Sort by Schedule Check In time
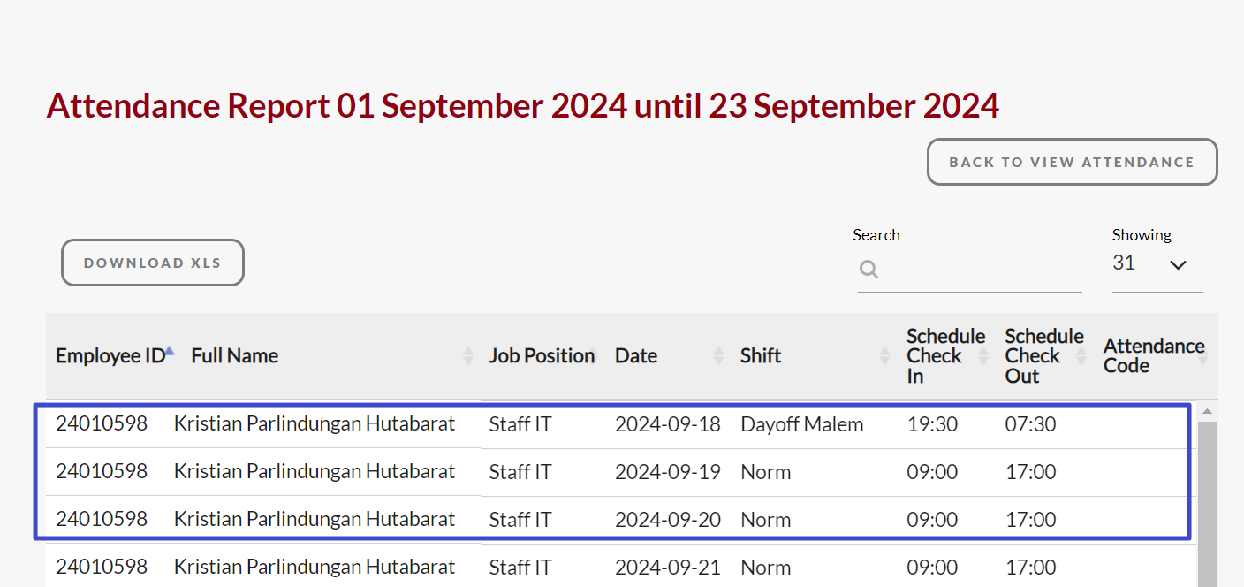 coord(982,356)
